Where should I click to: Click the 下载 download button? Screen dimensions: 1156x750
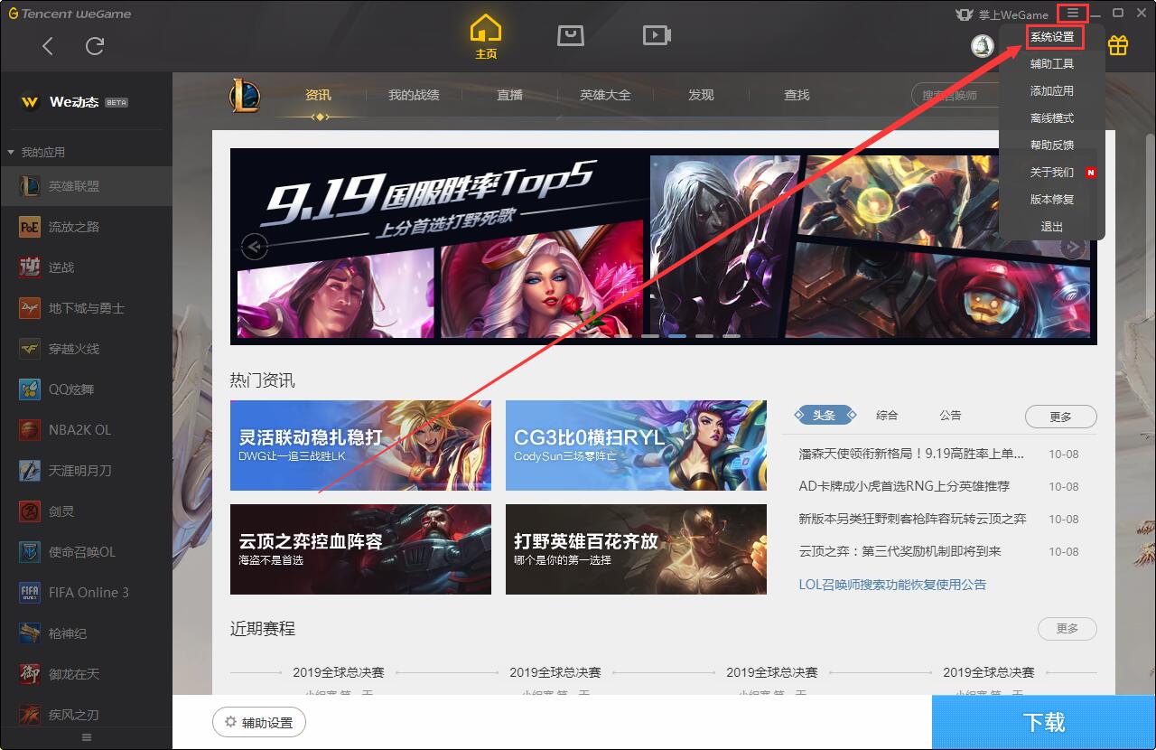[1043, 722]
